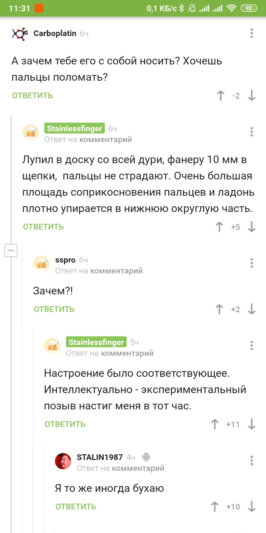Screen dimensions: 266x533
Task: Open options menu for STALIN1987's comment
Action: pos(252,460)
